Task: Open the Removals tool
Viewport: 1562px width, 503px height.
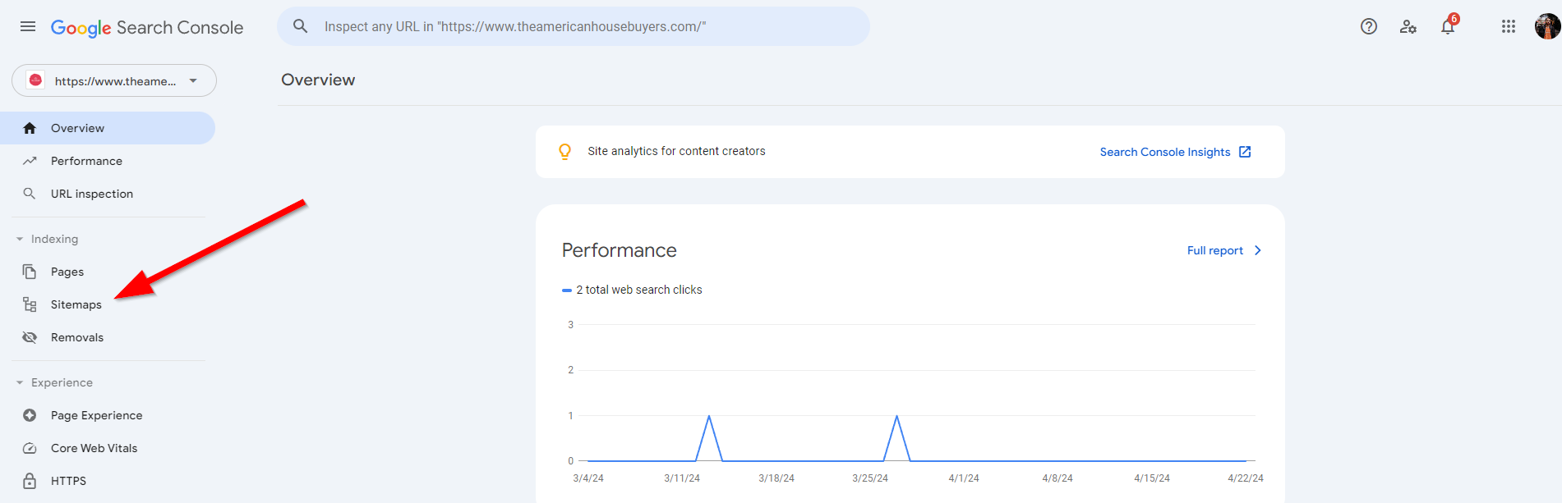Action: coord(108,337)
